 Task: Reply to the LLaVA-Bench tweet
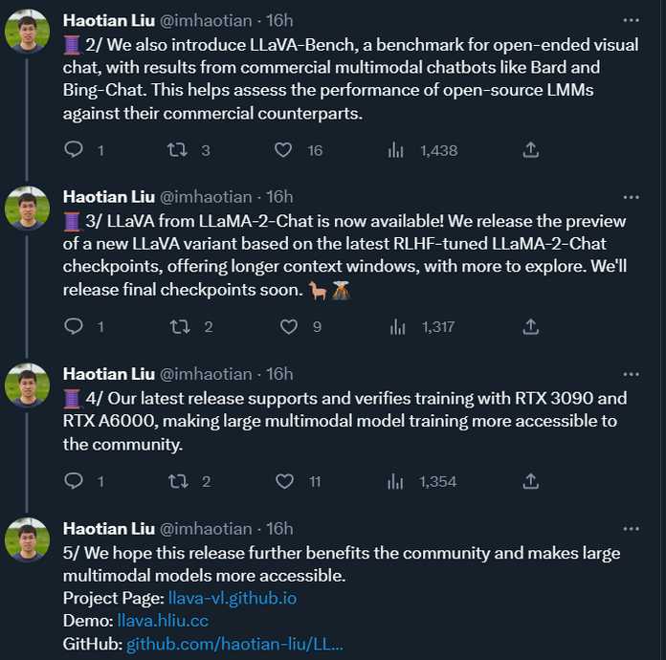(x=74, y=149)
